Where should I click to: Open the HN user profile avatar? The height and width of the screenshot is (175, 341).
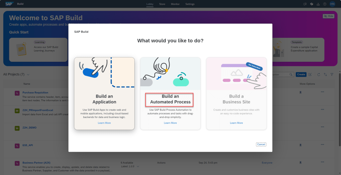point(332,4)
